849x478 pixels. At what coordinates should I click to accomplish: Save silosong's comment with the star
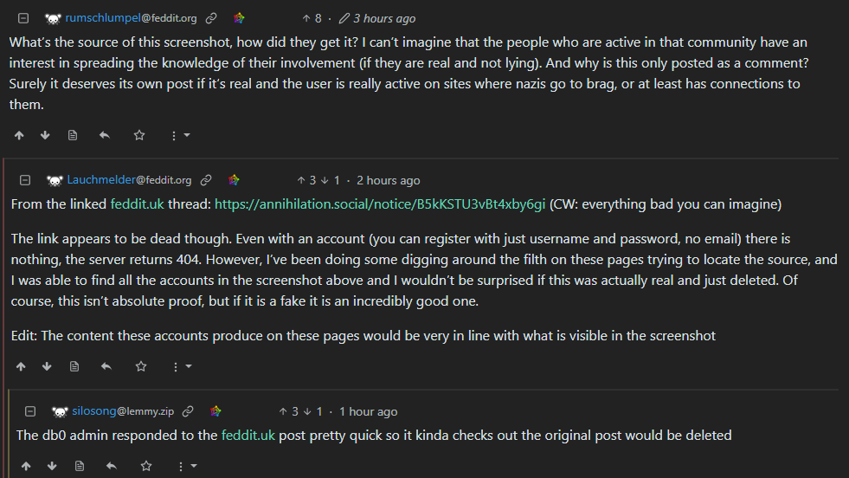coord(145,467)
